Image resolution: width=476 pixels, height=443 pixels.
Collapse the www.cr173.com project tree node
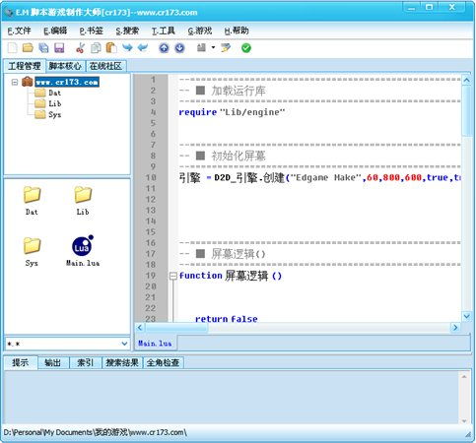coord(15,82)
